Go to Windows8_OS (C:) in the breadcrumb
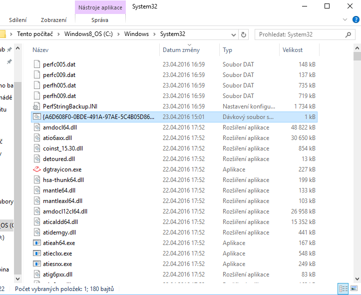 (x=88, y=34)
